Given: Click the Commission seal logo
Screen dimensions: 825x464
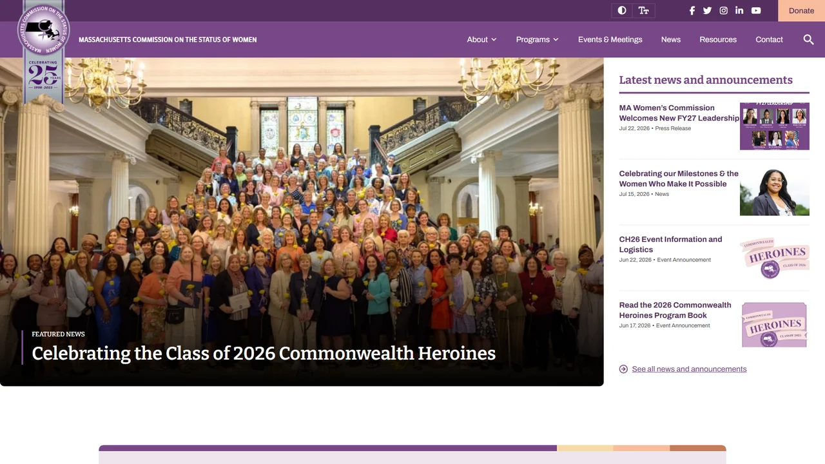Looking at the screenshot, I should point(44,31).
